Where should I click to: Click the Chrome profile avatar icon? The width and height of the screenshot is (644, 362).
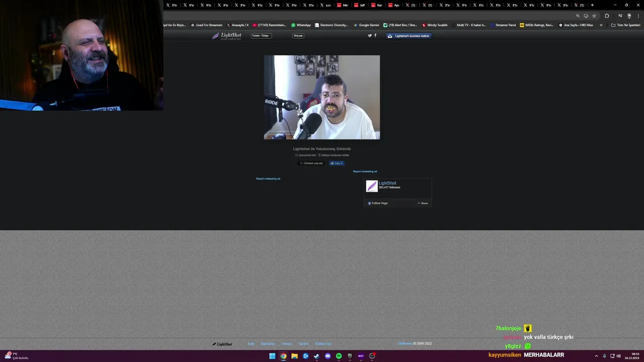coord(629,16)
